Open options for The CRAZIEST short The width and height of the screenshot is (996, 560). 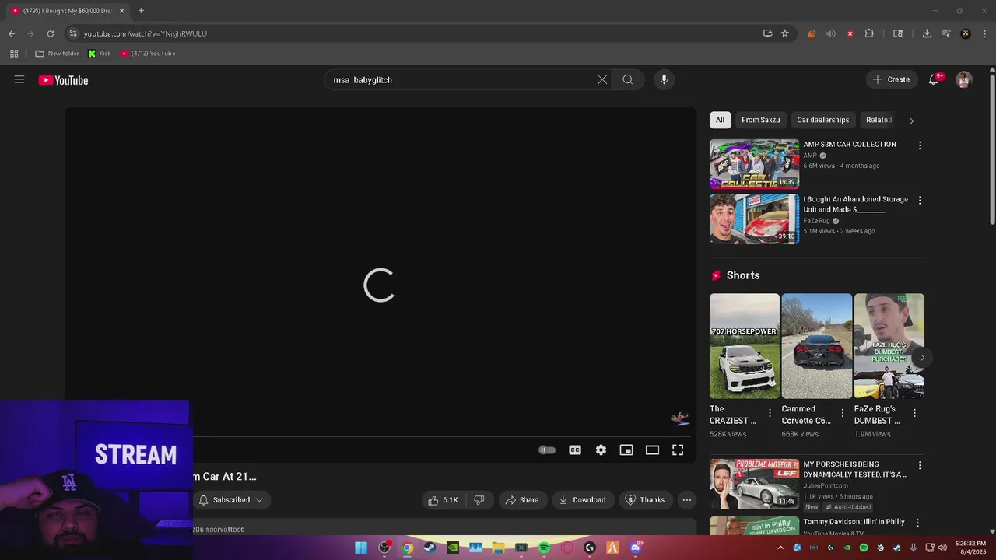[x=770, y=413]
